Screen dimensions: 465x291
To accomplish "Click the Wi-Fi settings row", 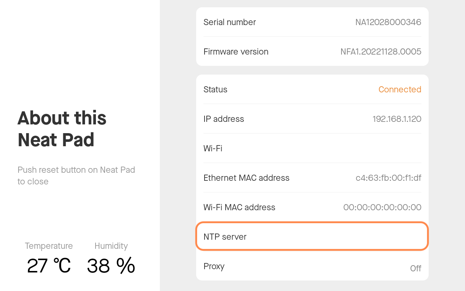I will point(312,148).
